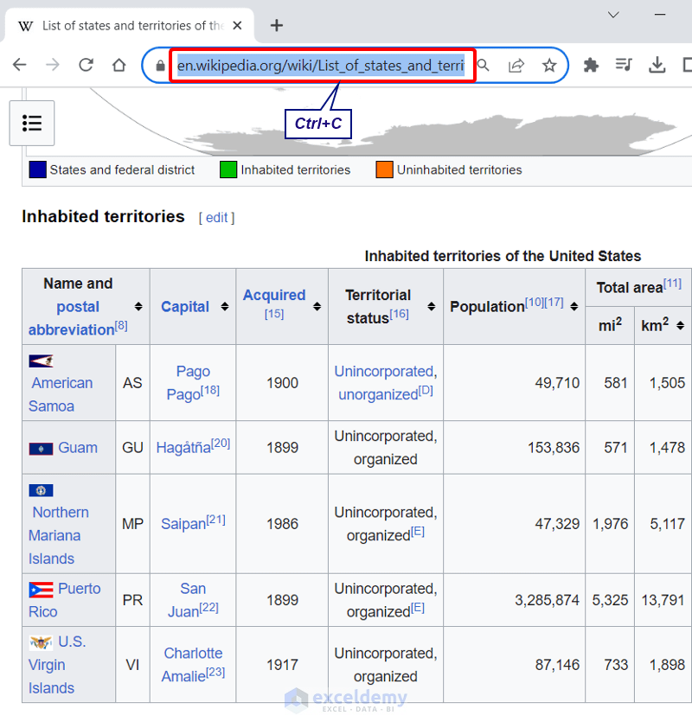Click the browser Back arrow
The width and height of the screenshot is (692, 728).
coord(19,65)
